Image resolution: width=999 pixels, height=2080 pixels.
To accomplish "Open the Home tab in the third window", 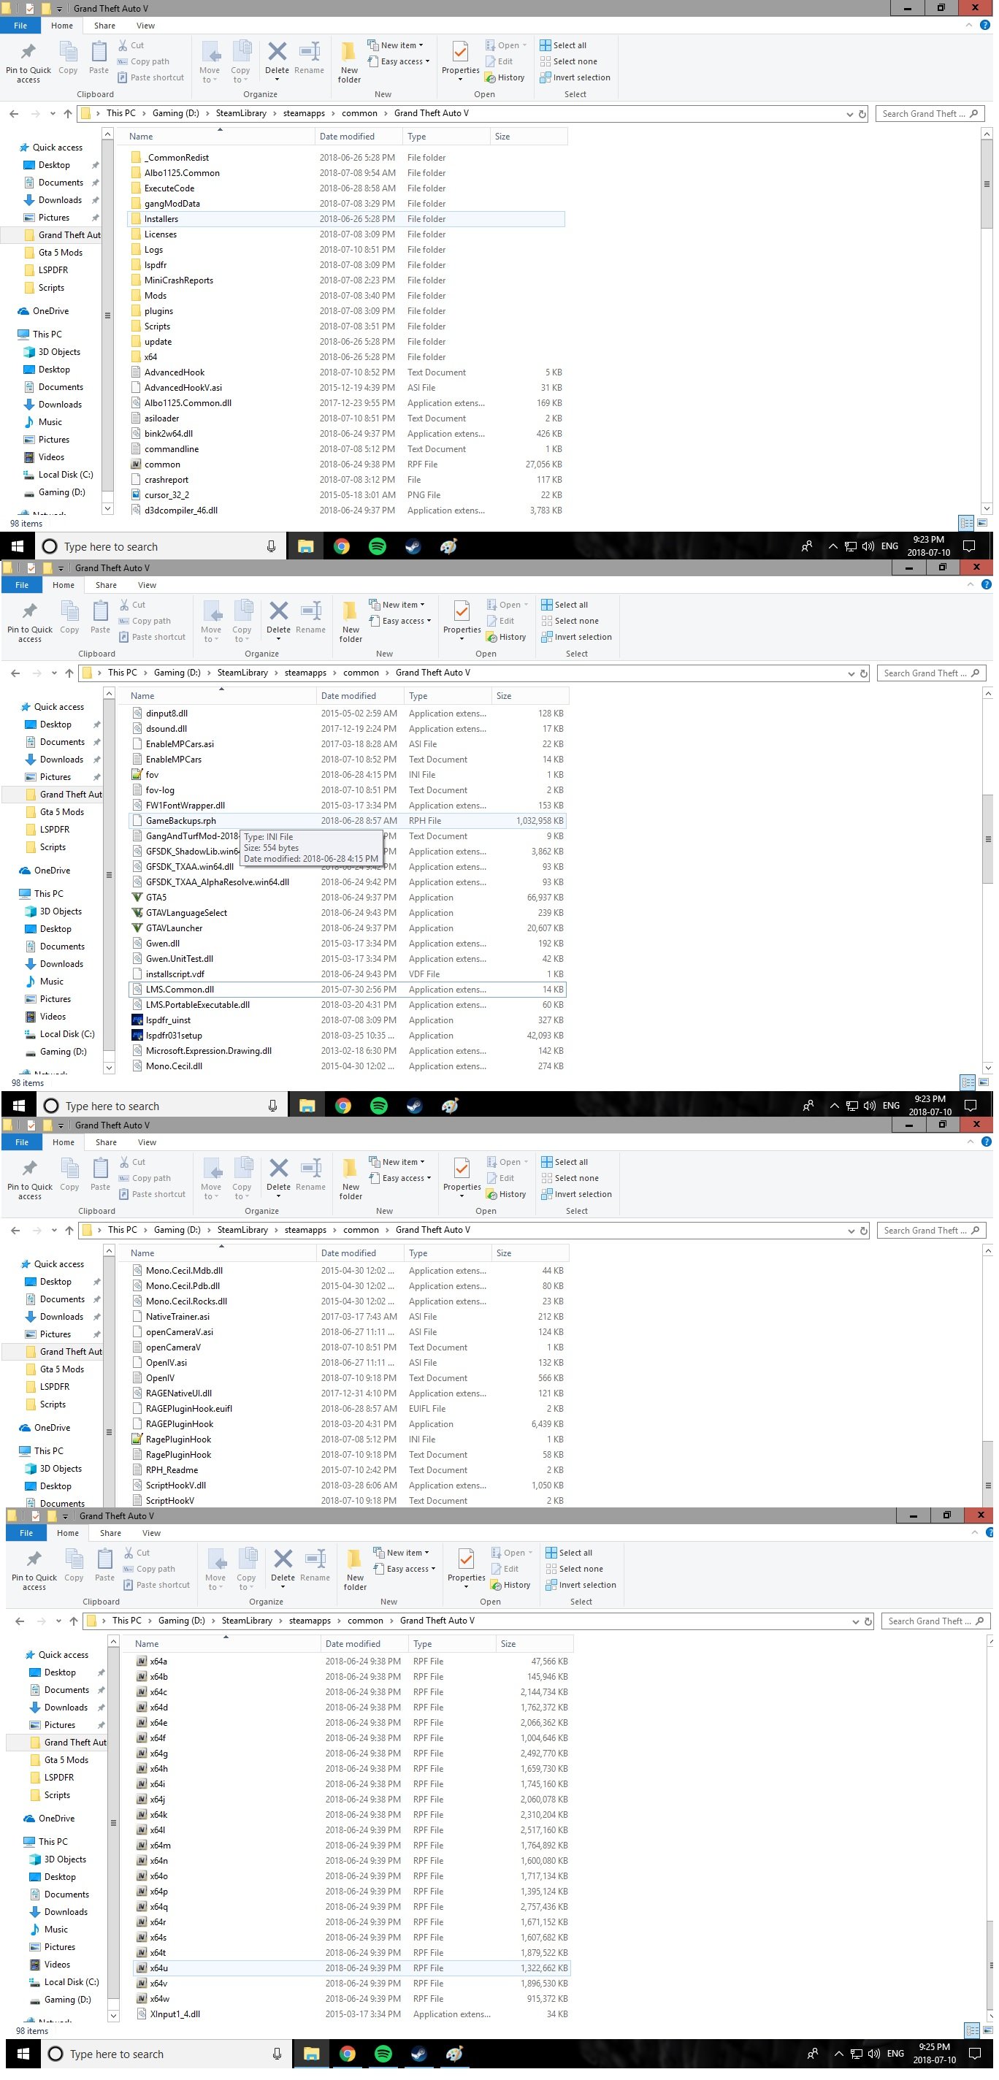I will tap(64, 1142).
